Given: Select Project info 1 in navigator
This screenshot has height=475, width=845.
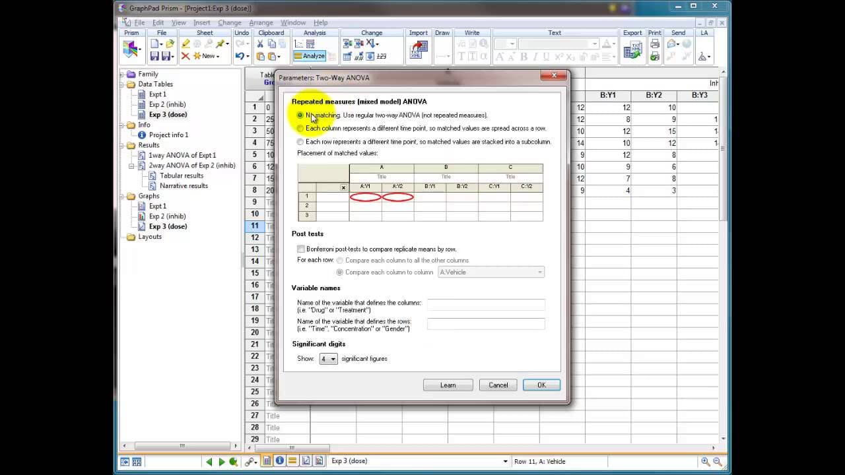Looking at the screenshot, I should [x=168, y=135].
